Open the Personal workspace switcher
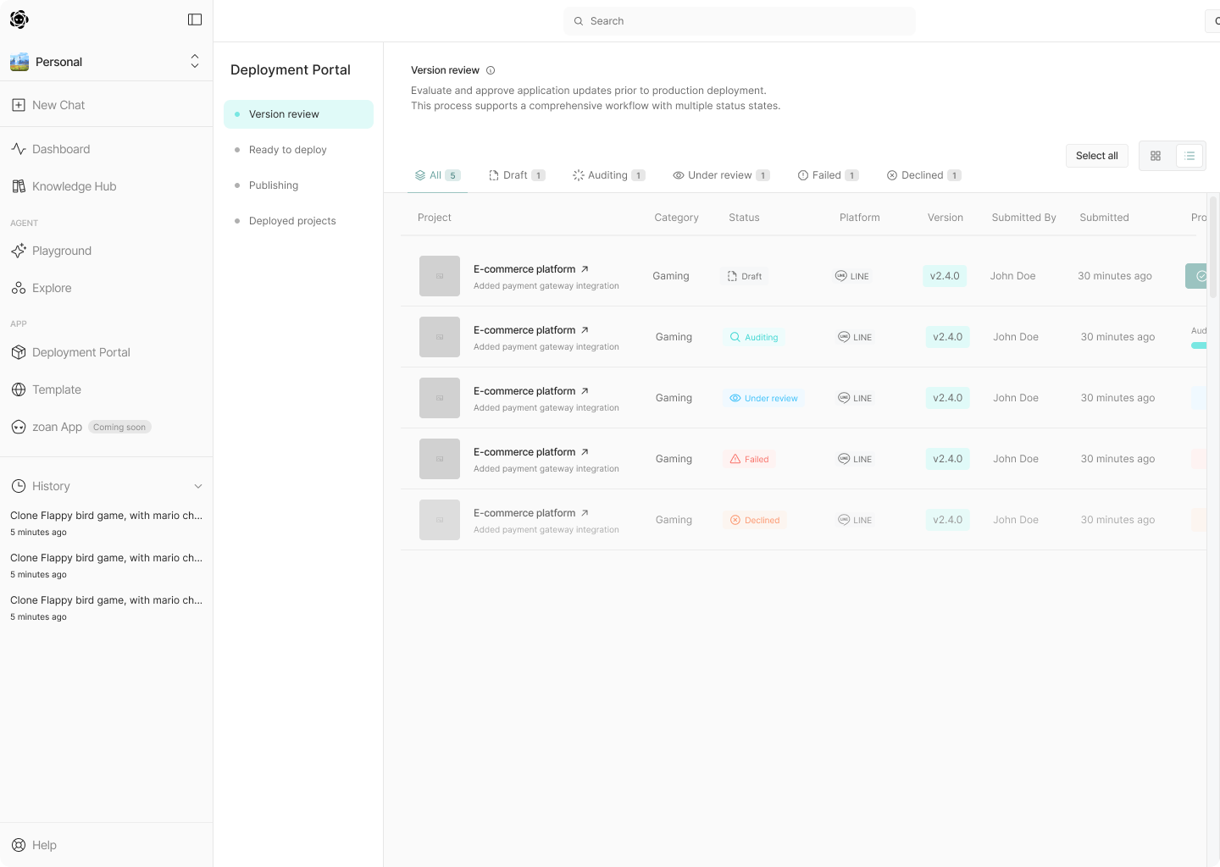The image size is (1220, 867). pyautogui.click(x=106, y=62)
